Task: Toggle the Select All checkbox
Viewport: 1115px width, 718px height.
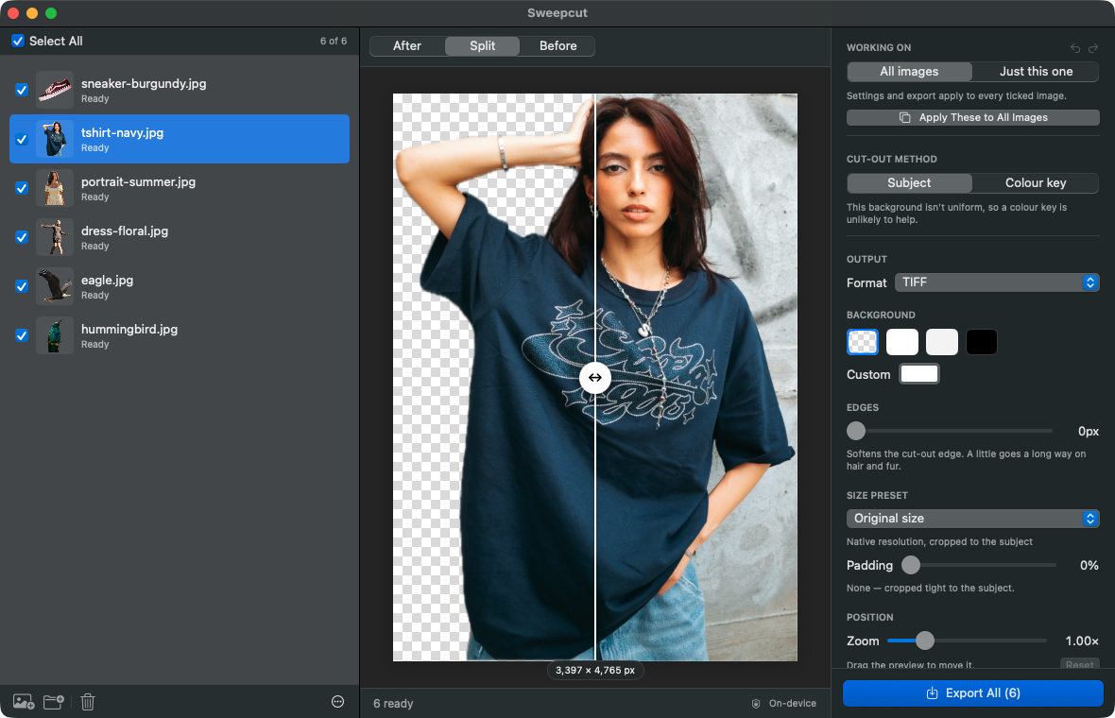Action: tap(18, 42)
